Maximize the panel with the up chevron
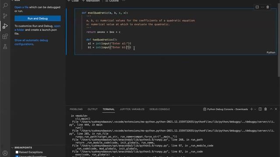280x157 pixels. (271, 109)
